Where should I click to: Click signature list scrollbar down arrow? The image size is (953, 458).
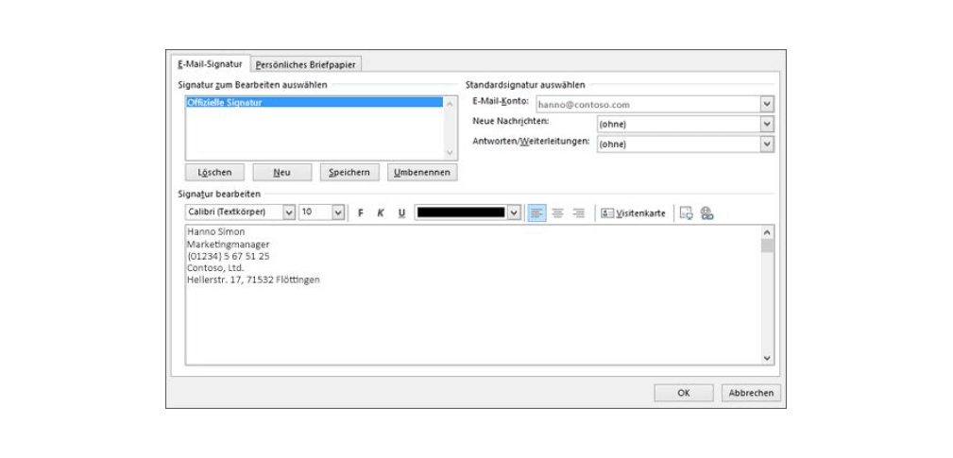coord(450,152)
